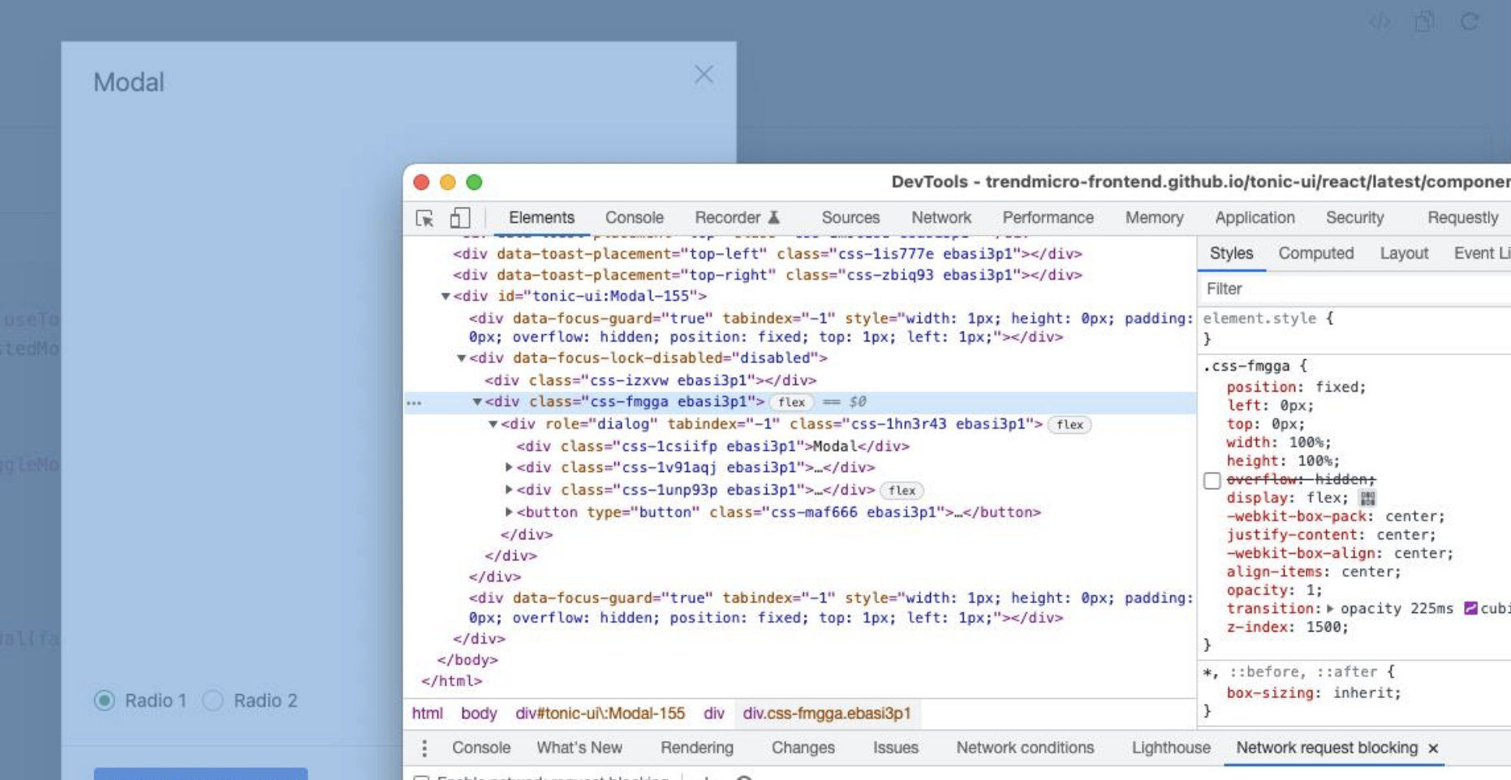The image size is (1511, 780).
Task: Click the reload icon at top right
Action: [1469, 23]
